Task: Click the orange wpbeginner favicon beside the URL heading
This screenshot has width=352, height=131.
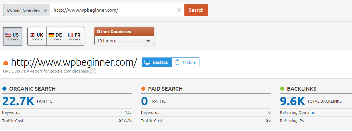Action: tap(6, 63)
